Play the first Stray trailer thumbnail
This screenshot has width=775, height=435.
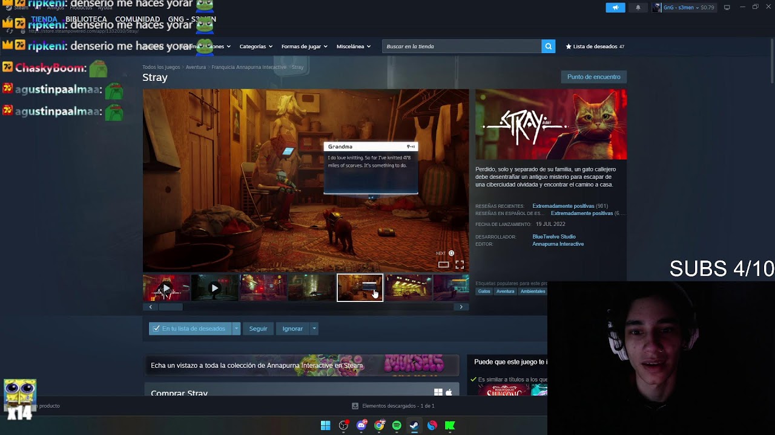coord(167,288)
